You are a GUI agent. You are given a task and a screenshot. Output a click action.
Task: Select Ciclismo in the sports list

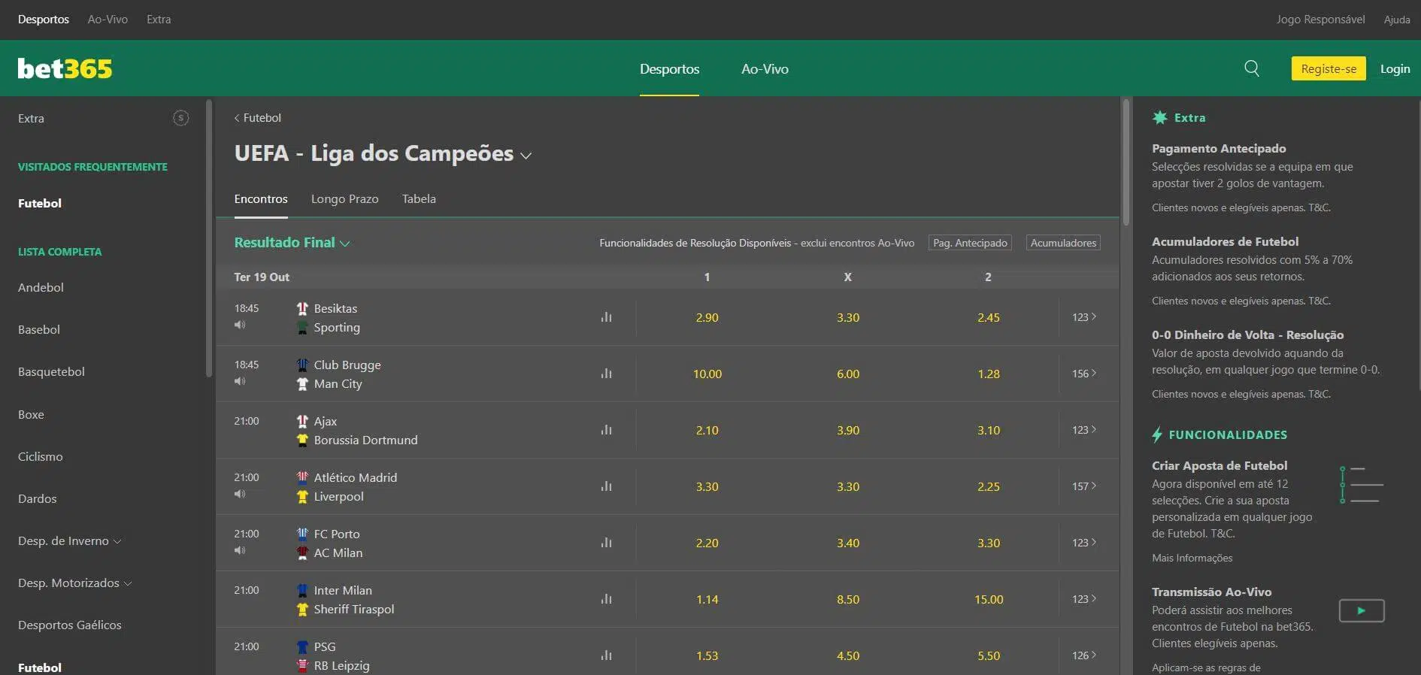pos(40,456)
